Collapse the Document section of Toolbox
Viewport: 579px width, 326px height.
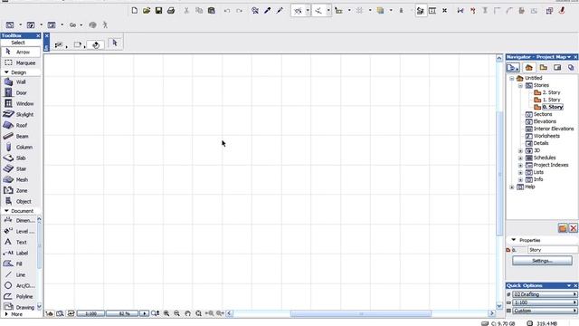coord(6,211)
